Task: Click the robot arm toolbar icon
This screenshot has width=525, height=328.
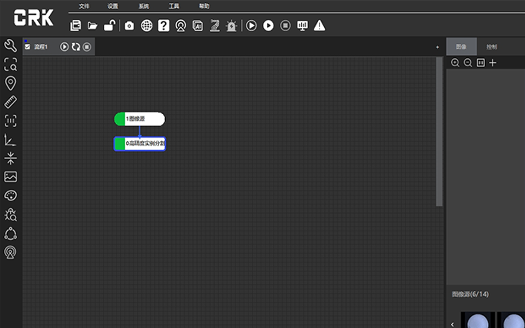Action: coord(214,26)
